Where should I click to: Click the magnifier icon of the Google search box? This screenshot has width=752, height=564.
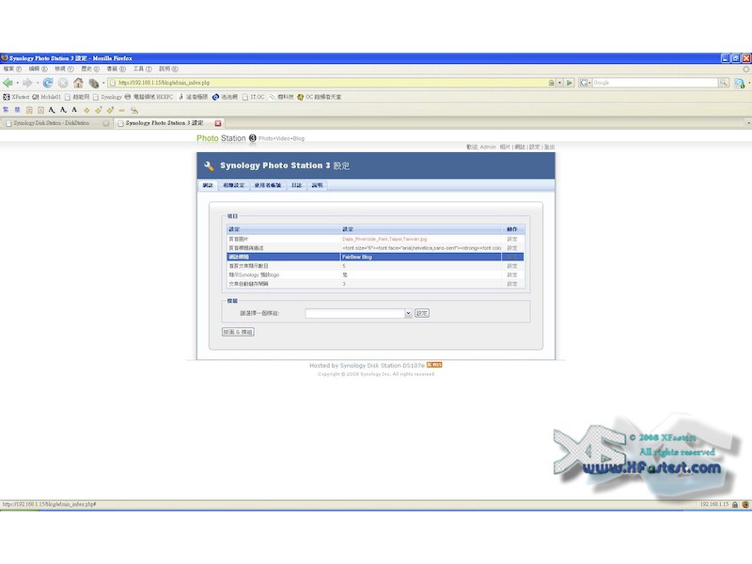tap(723, 83)
